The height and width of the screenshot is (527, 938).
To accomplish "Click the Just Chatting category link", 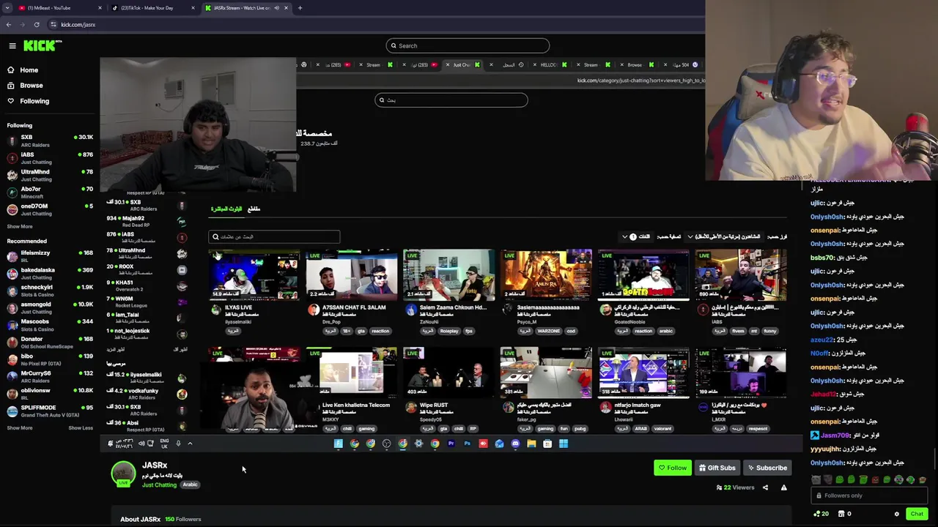I will (159, 485).
